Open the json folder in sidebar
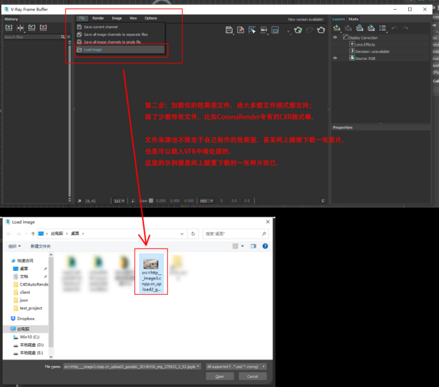The width and height of the screenshot is (439, 387). tap(21, 300)
